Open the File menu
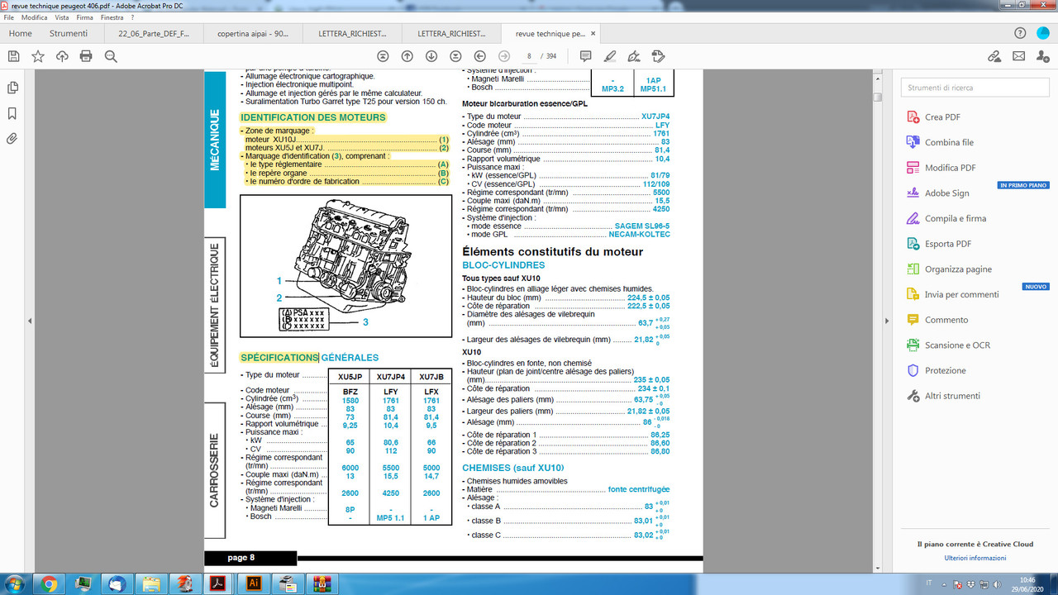Image resolution: width=1058 pixels, height=595 pixels. point(9,17)
